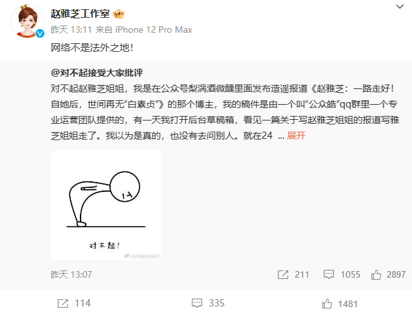Open the 赵雅芝工作室 profile name
The width and height of the screenshot is (412, 315).
pyautogui.click(x=80, y=14)
